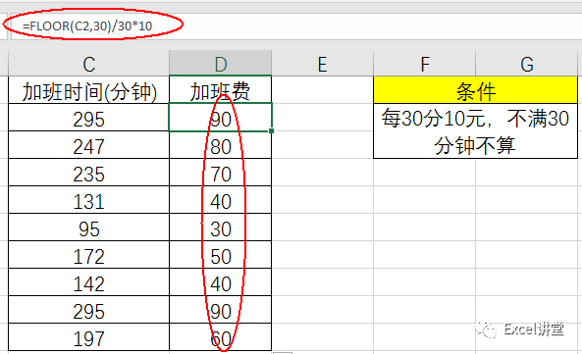Click the fill handle of the selected cell

tap(272, 130)
